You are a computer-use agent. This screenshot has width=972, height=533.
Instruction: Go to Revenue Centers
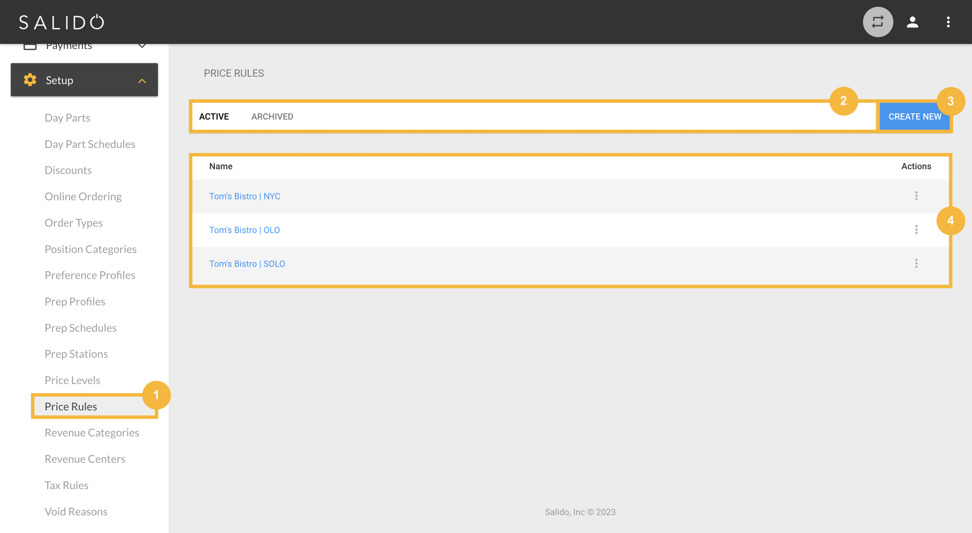(x=85, y=459)
